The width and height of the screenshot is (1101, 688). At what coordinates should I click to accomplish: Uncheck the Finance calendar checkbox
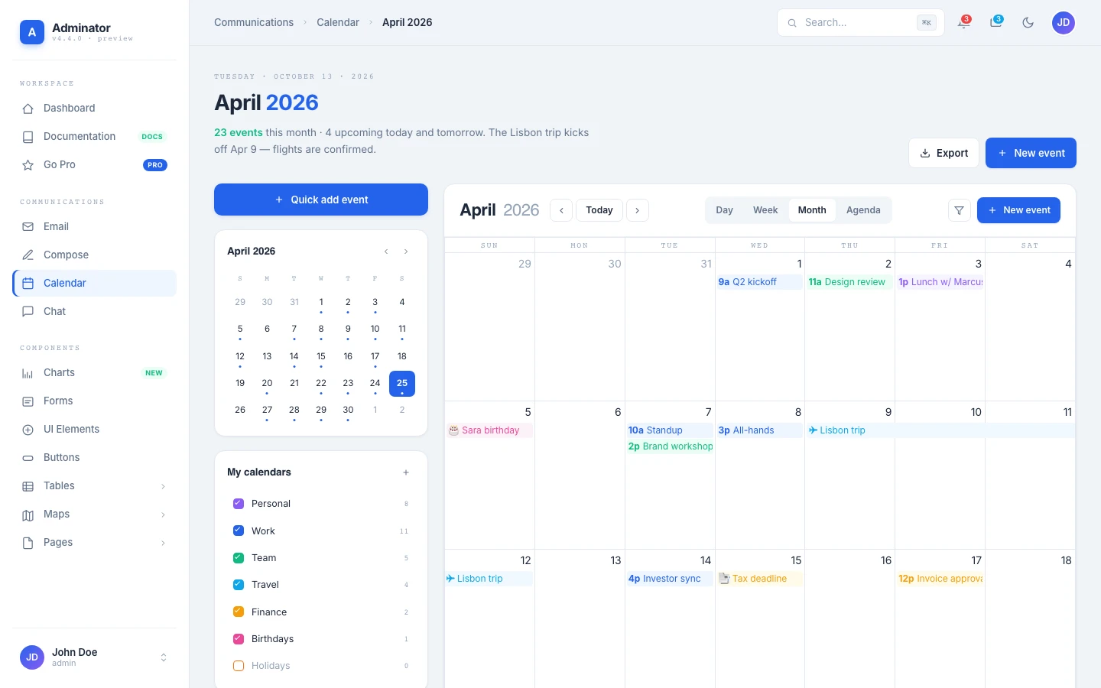239,612
